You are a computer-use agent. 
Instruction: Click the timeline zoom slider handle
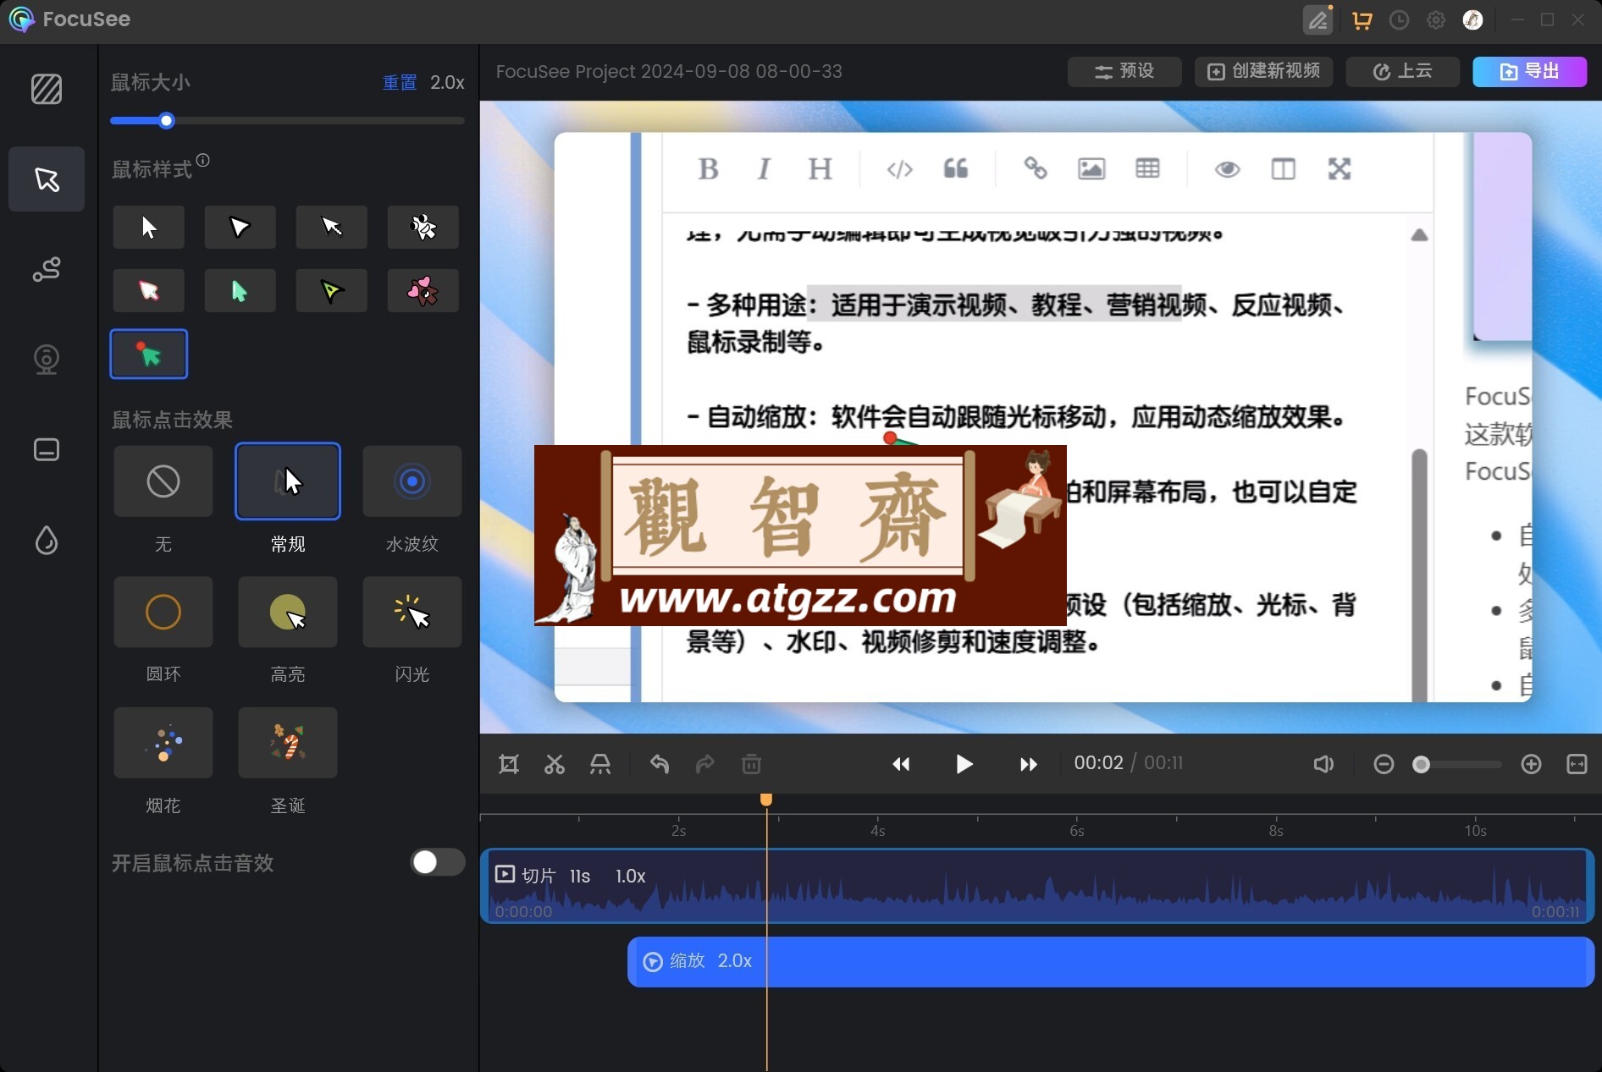(1422, 764)
